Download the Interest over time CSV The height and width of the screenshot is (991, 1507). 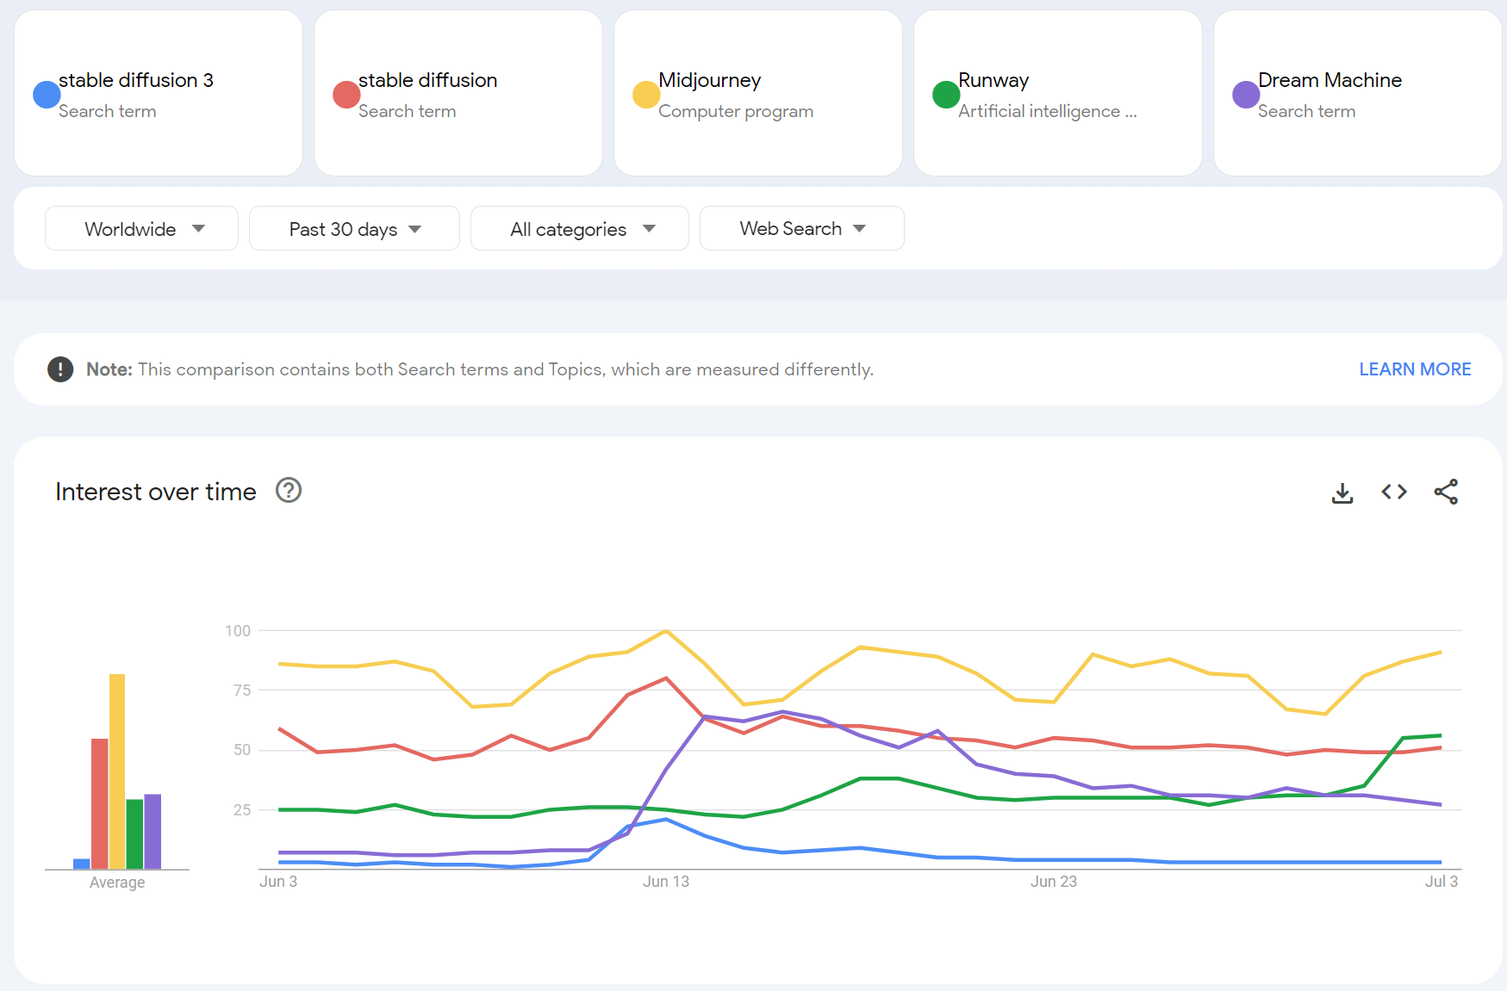pyautogui.click(x=1342, y=492)
